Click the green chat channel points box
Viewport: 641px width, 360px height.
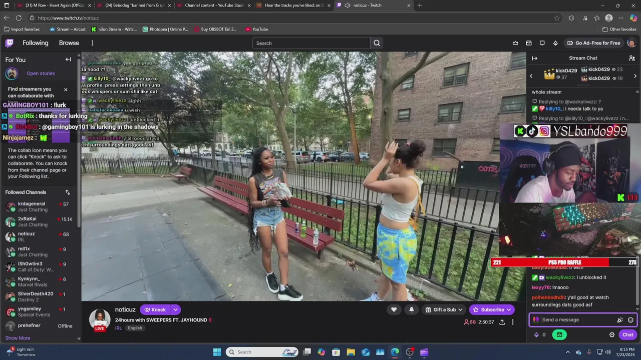(x=559, y=335)
